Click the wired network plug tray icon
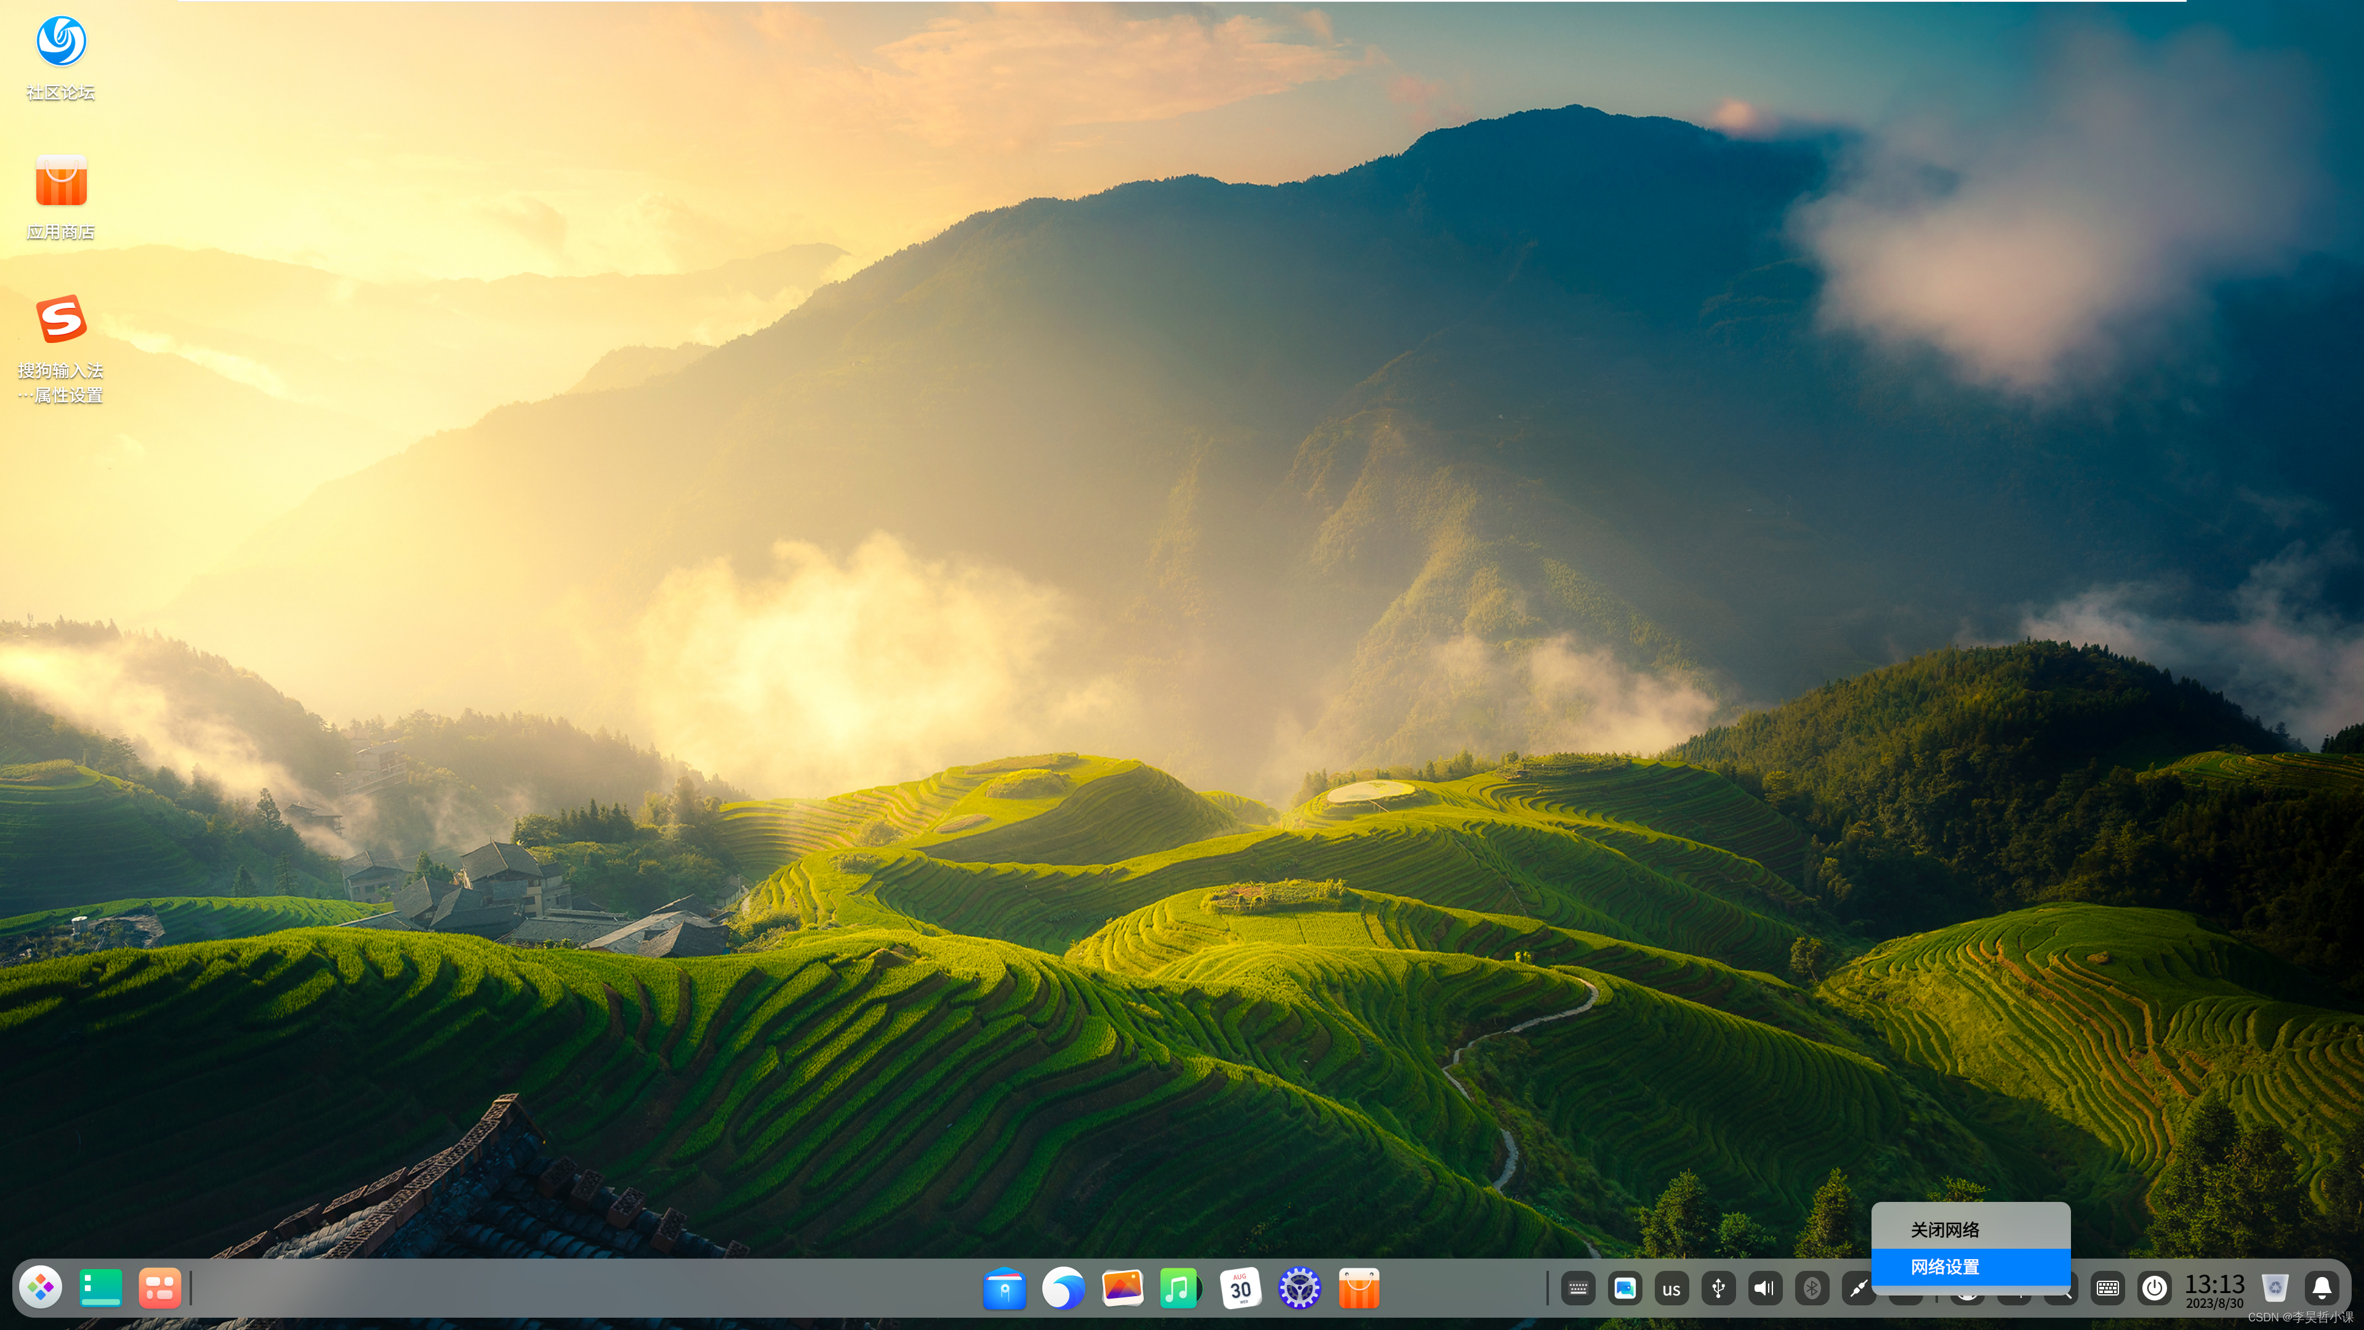The height and width of the screenshot is (1330, 2364). point(1859,1289)
